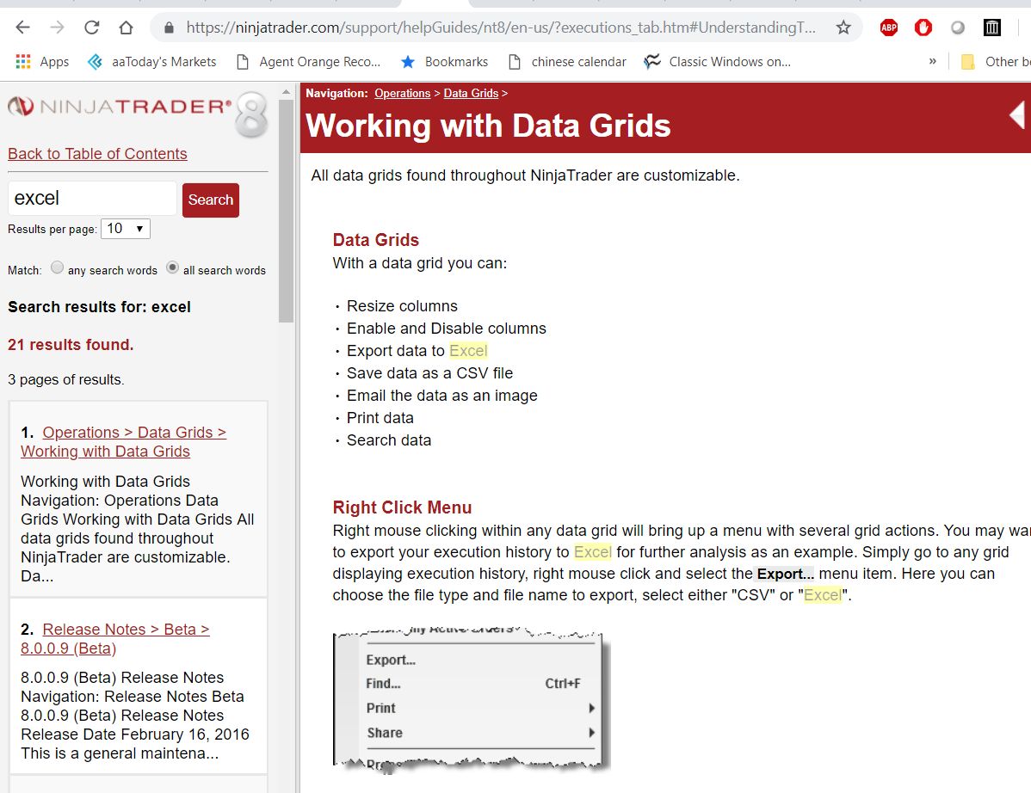Click the sidebar vertical scrollbar thumb
Viewport: 1031px width, 793px height.
(x=286, y=210)
